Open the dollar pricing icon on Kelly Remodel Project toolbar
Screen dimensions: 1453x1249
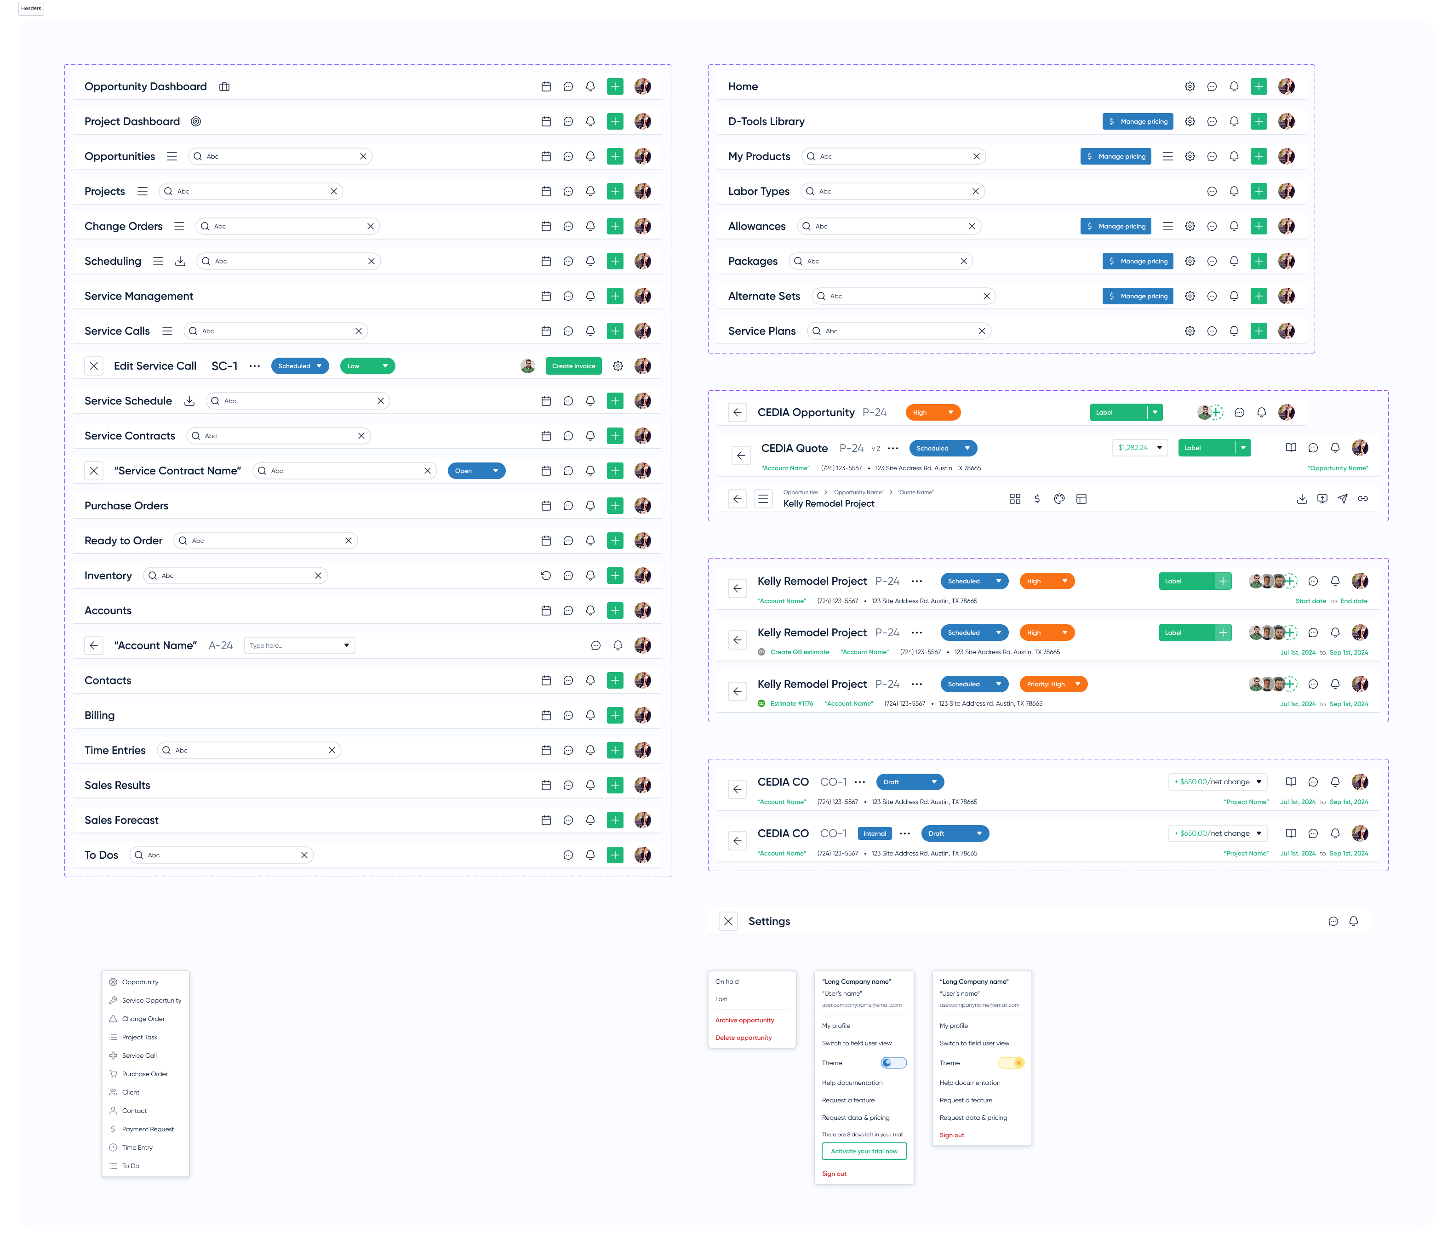pyautogui.click(x=1037, y=498)
